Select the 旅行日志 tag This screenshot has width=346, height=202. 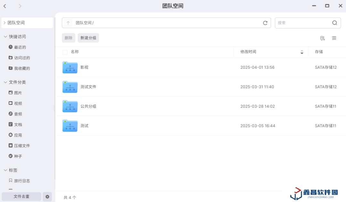[x=22, y=181]
